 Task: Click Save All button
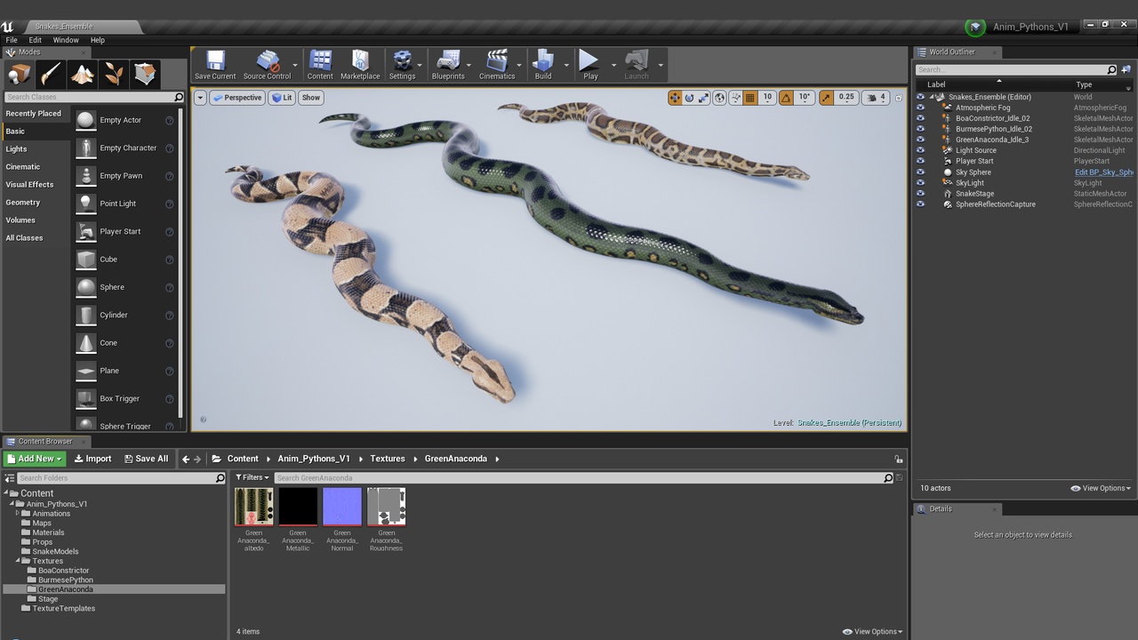tap(147, 459)
